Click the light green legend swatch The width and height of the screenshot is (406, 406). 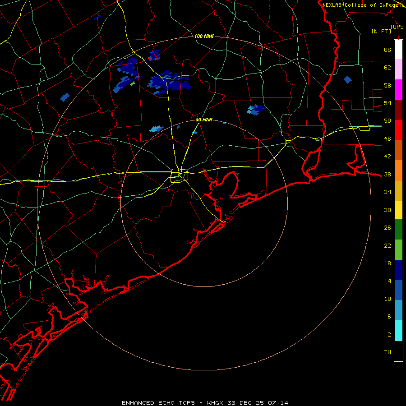398,250
